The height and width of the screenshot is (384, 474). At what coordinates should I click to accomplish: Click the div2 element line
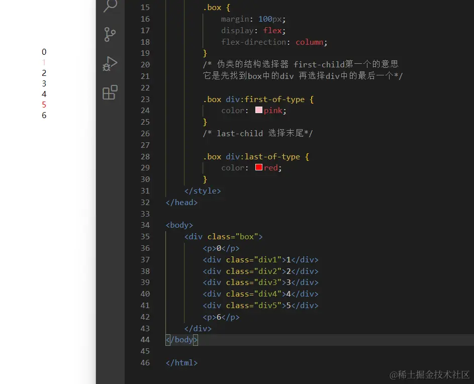coord(260,271)
